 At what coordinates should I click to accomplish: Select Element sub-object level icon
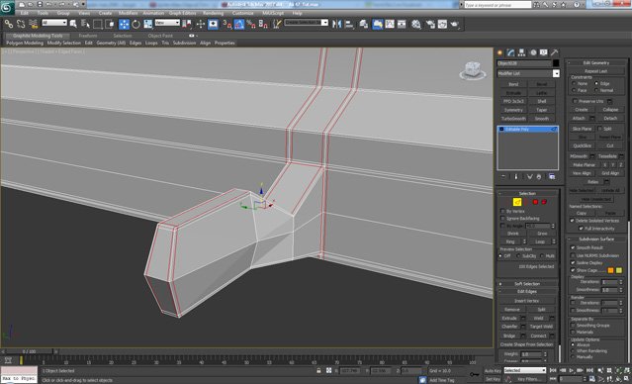(544, 202)
